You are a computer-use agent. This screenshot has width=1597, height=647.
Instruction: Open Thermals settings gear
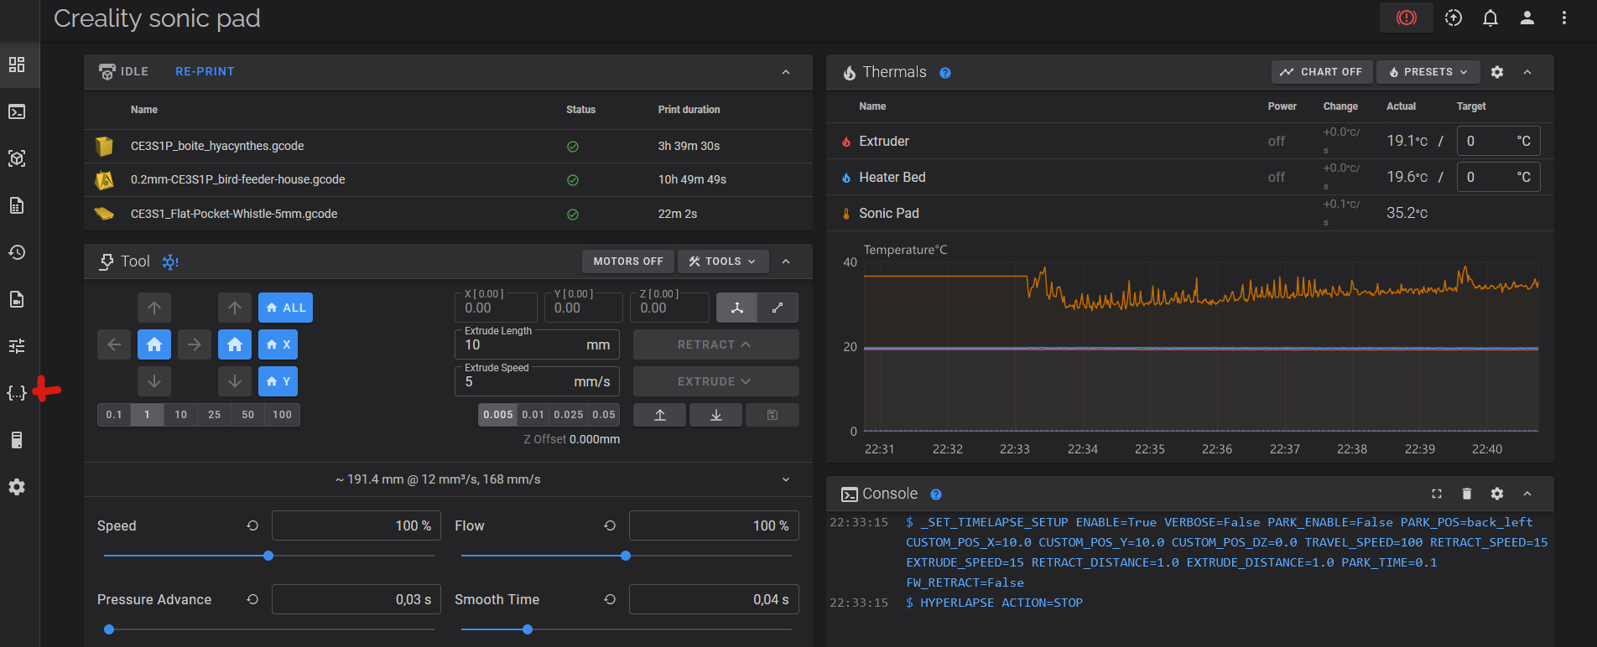[x=1496, y=72]
